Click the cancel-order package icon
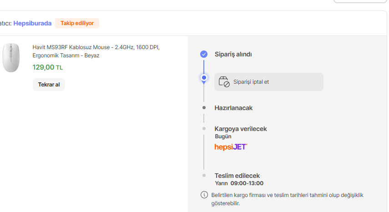Screen dimensions: 389x212 coord(224,81)
